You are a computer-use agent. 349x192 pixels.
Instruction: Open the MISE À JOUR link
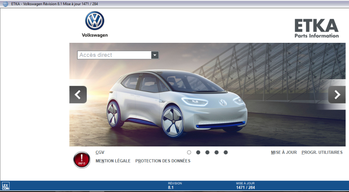[x=284, y=152]
